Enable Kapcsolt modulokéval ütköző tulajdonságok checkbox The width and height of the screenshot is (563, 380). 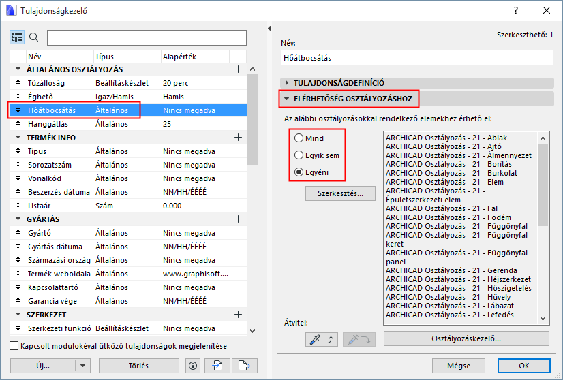point(14,346)
